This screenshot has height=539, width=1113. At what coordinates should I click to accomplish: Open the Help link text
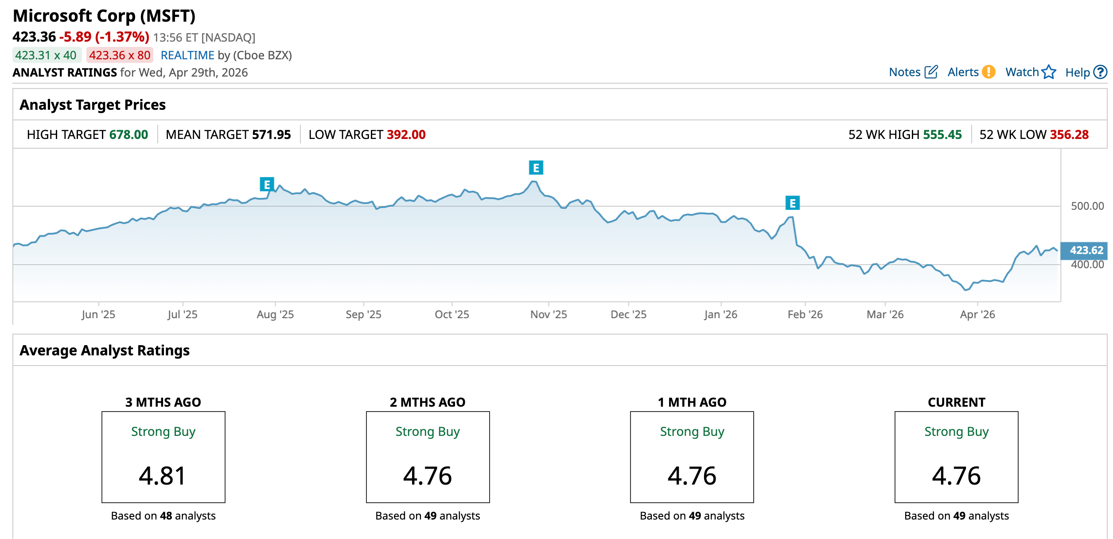(1077, 73)
